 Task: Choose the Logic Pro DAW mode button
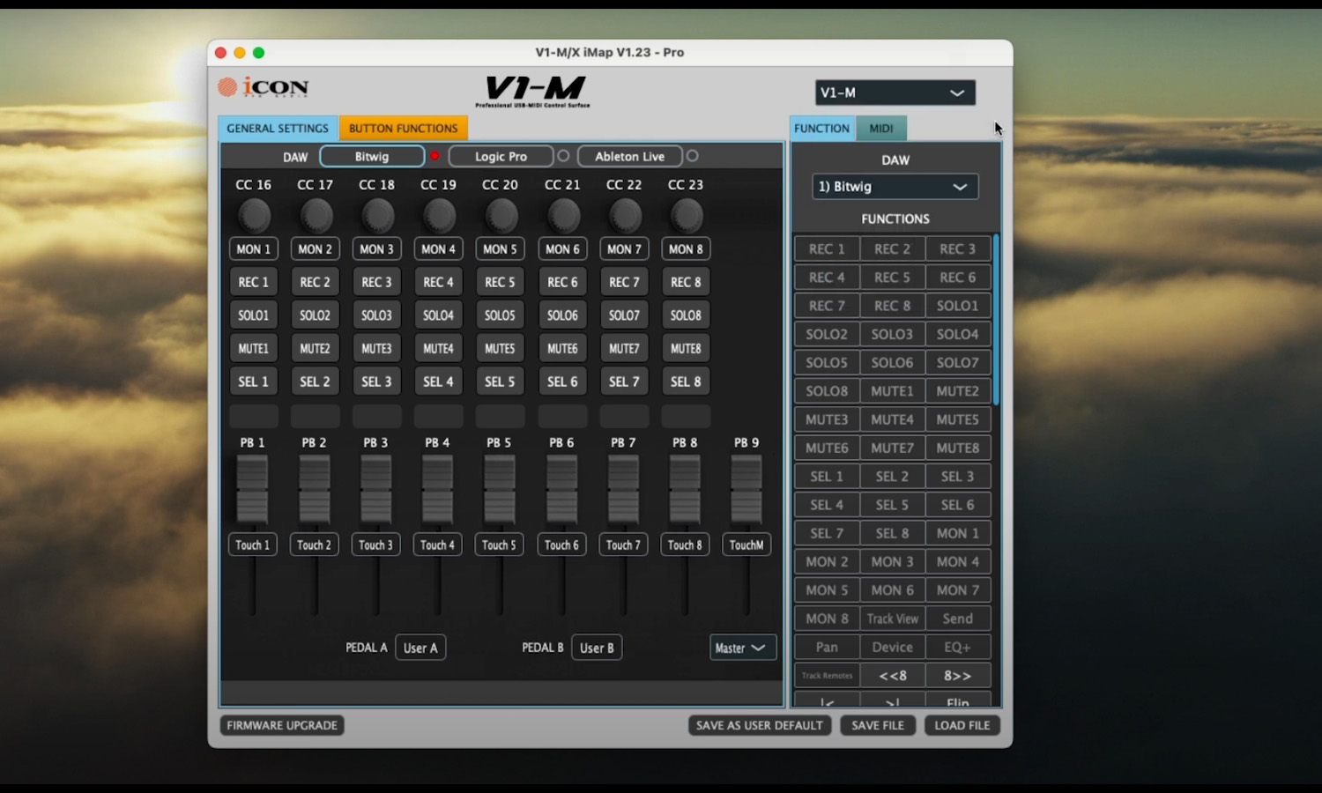tap(501, 156)
